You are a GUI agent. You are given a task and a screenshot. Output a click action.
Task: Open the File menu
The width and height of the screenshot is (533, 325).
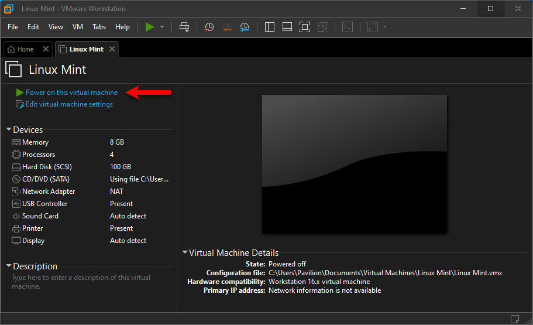[13, 27]
